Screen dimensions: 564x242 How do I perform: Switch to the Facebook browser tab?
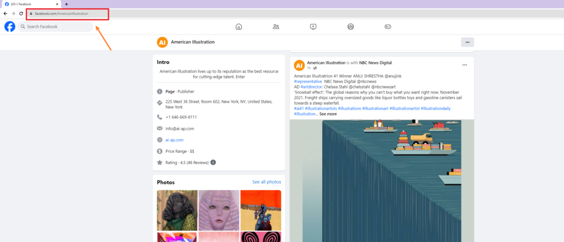[x=30, y=4]
